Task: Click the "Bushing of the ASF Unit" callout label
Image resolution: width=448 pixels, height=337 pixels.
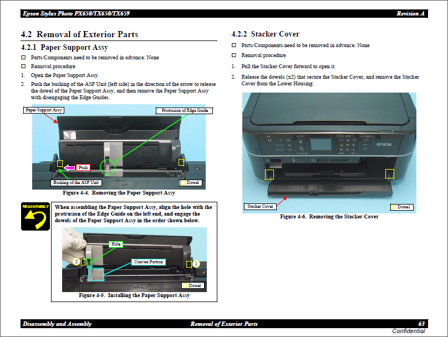Action: point(77,182)
